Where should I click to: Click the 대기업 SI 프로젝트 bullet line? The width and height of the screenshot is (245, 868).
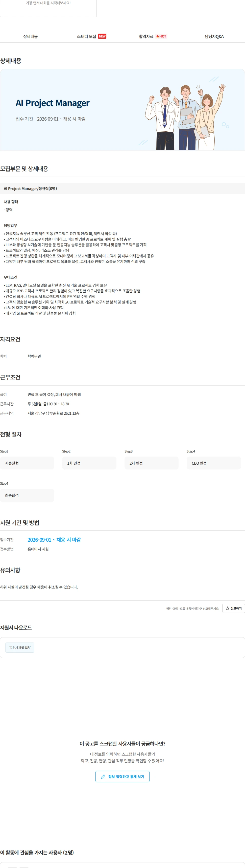[40, 313]
